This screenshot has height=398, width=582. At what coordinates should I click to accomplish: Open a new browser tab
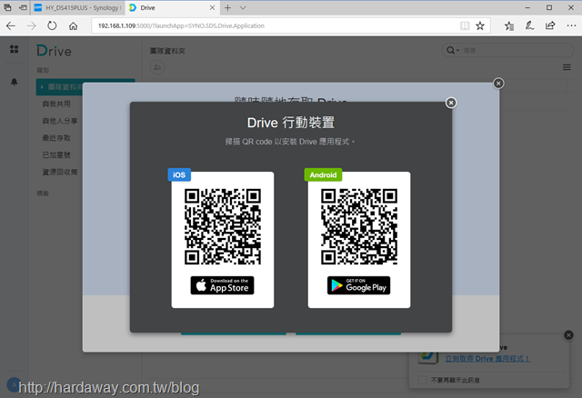pyautogui.click(x=227, y=8)
